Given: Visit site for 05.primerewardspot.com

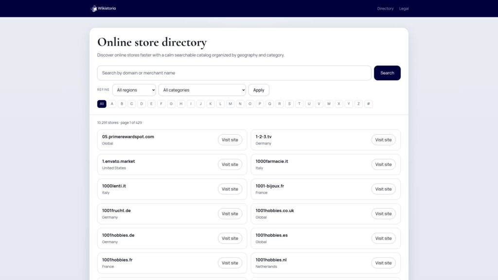Looking at the screenshot, I should pos(230,140).
